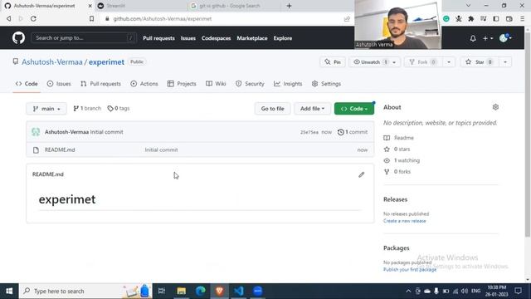Viewport: 531px width, 299px height.
Task: Click Go to file button
Action: coord(273,109)
